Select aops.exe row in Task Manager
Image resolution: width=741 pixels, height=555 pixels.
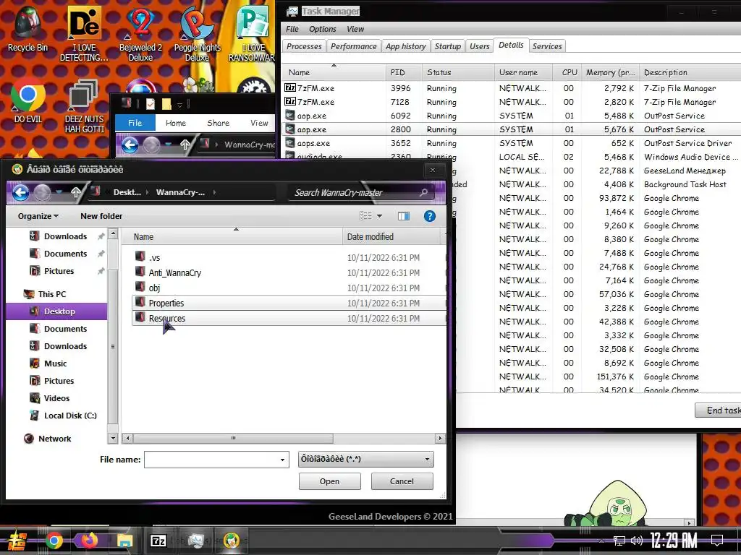coord(510,143)
